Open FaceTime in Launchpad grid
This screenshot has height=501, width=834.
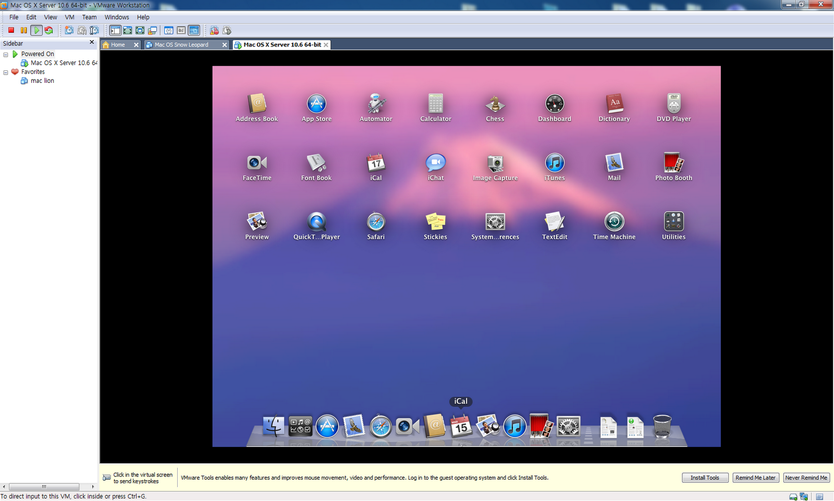coord(257,166)
